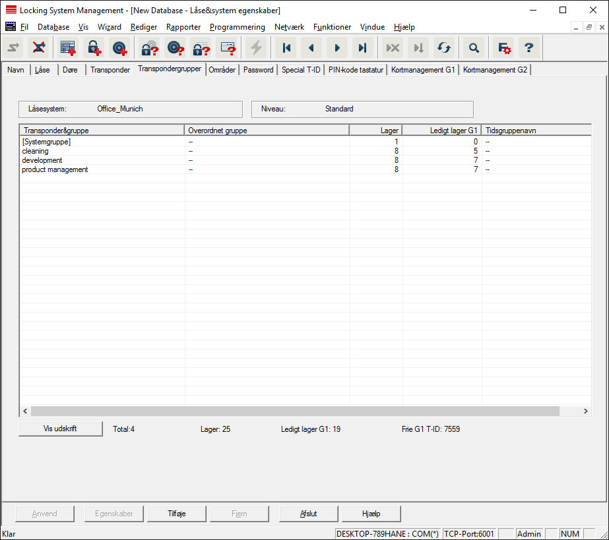Click the add new transponder icon
This screenshot has width=609, height=540.
click(x=119, y=47)
